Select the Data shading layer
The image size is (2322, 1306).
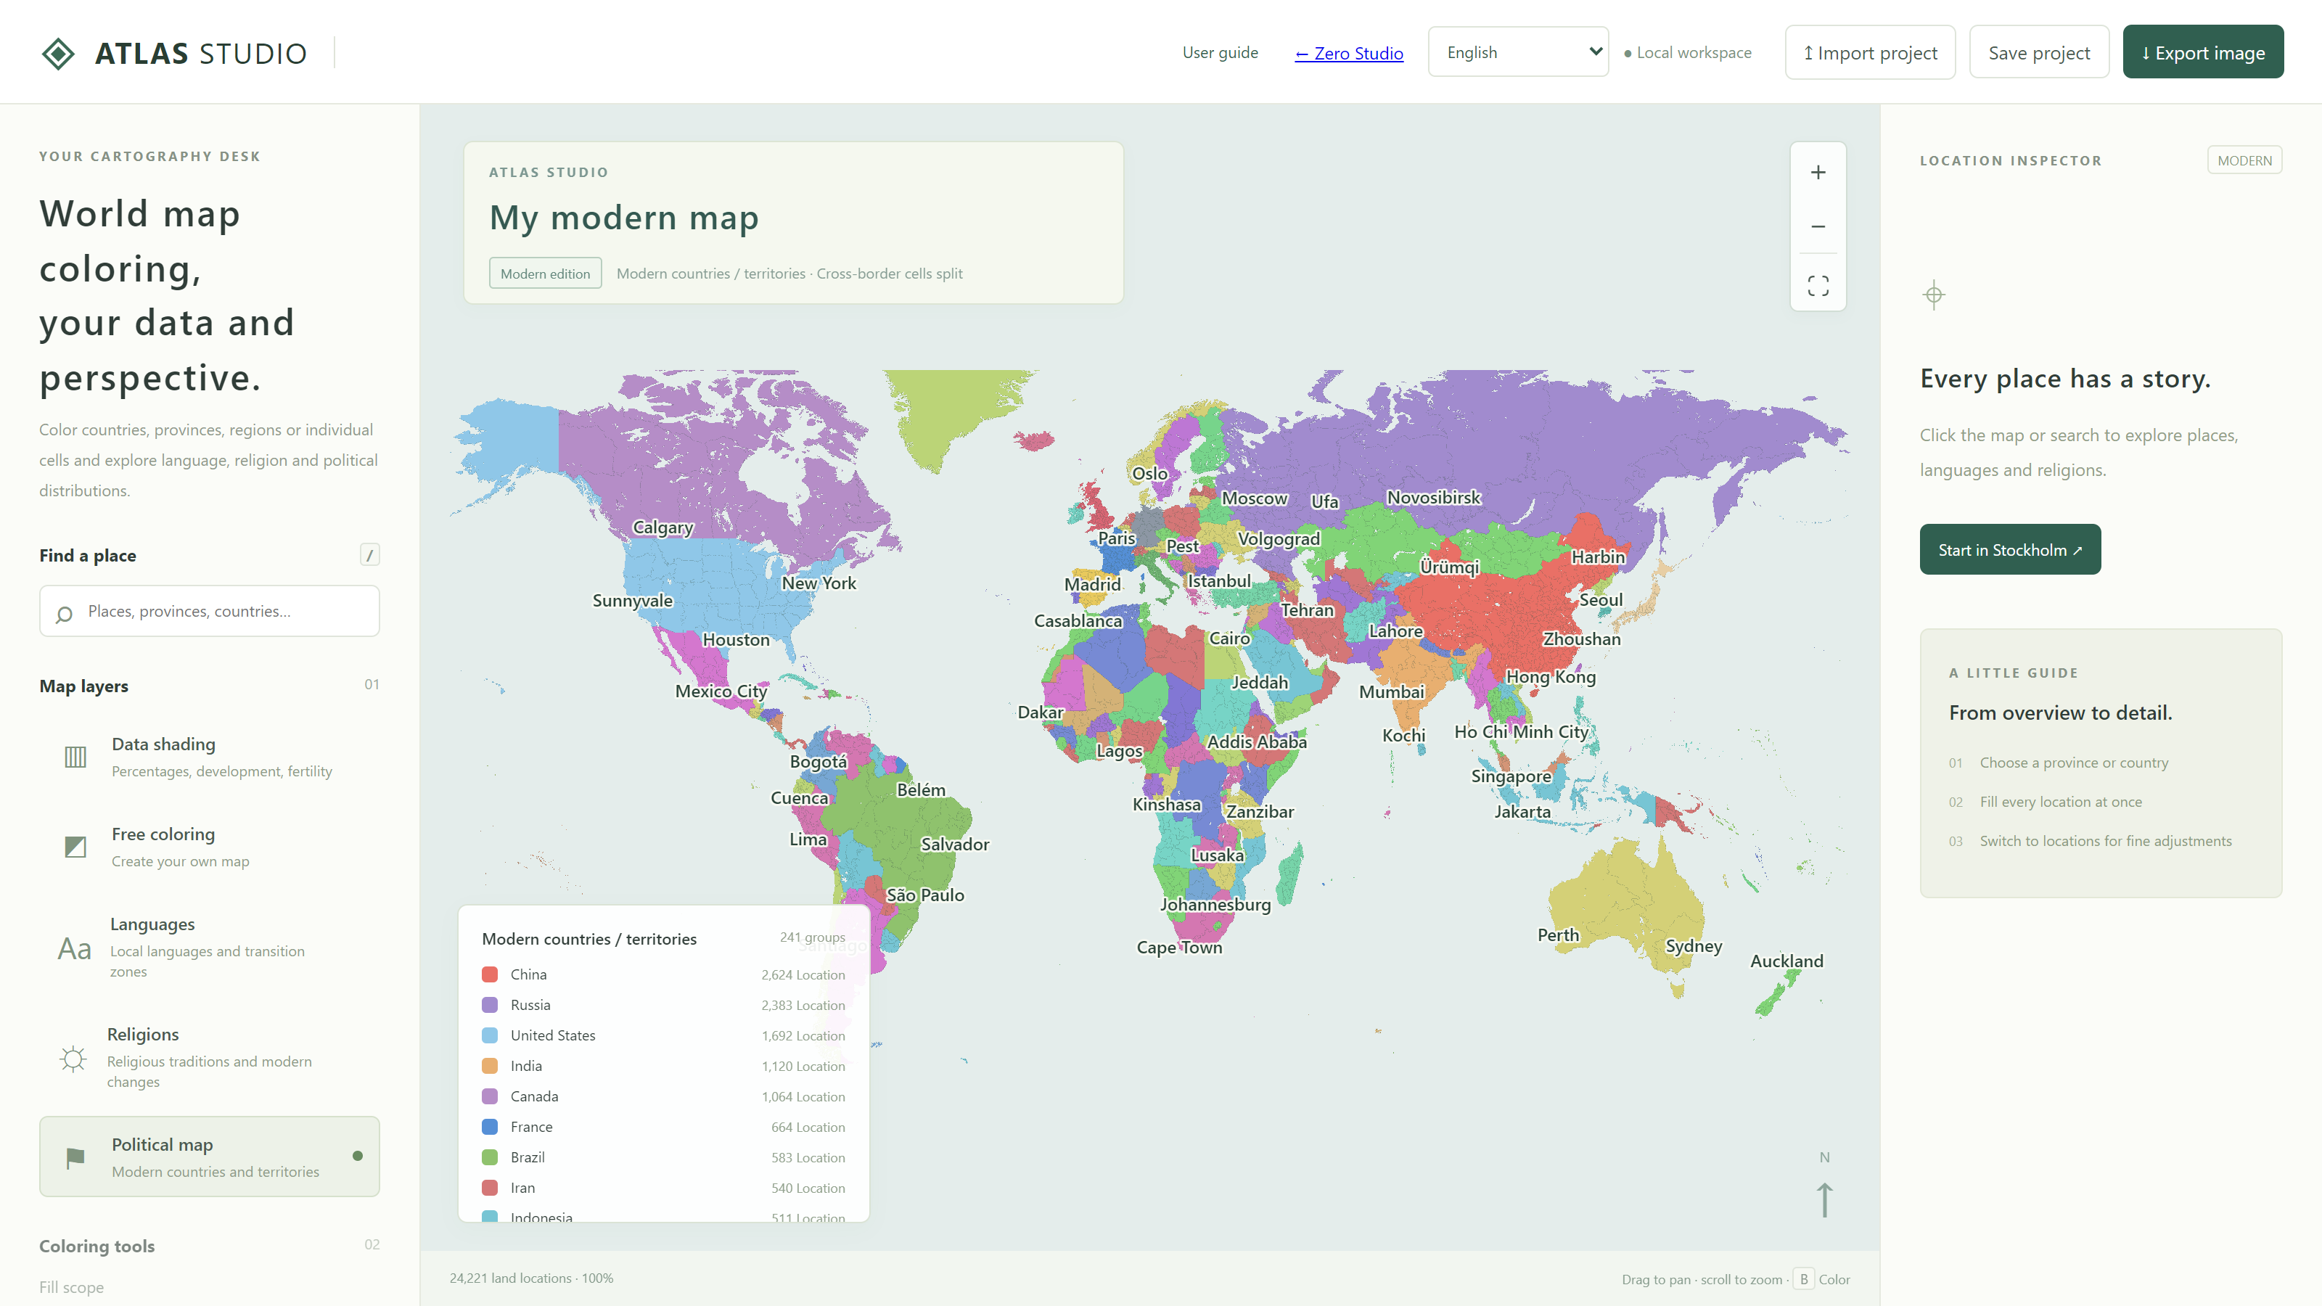point(209,756)
